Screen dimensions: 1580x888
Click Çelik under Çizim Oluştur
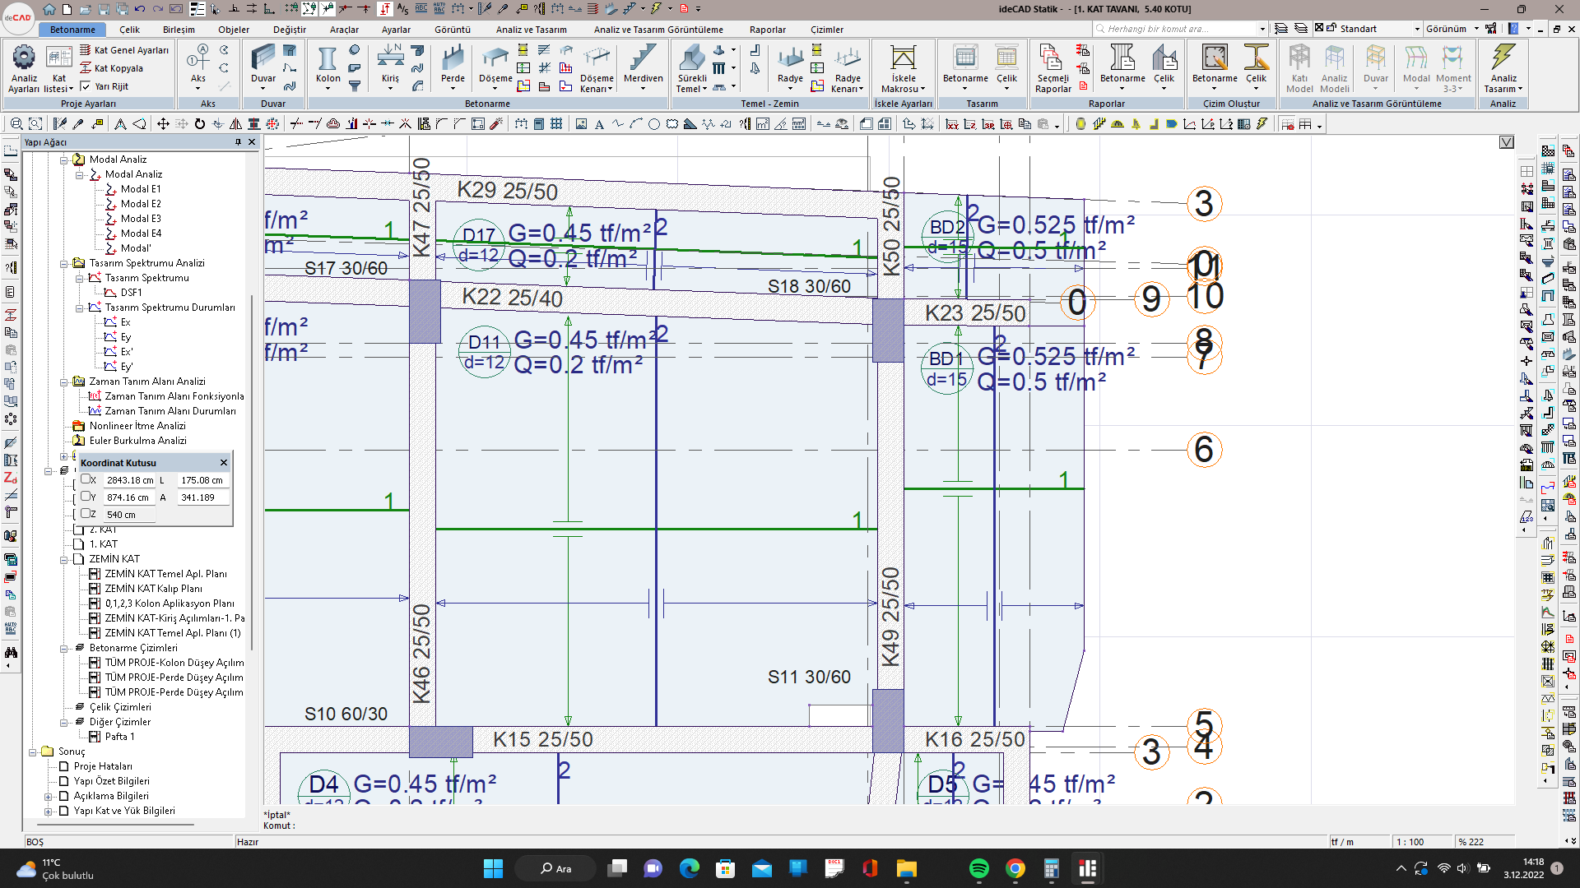[1256, 66]
